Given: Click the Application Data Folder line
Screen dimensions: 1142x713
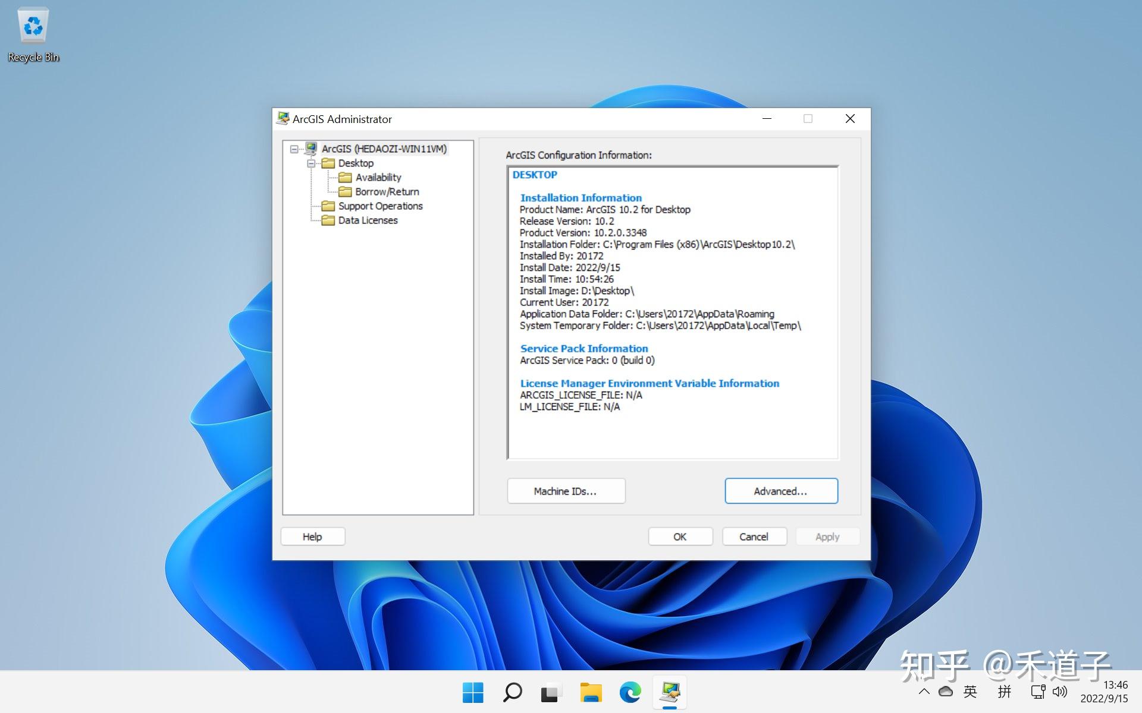Looking at the screenshot, I should point(647,314).
